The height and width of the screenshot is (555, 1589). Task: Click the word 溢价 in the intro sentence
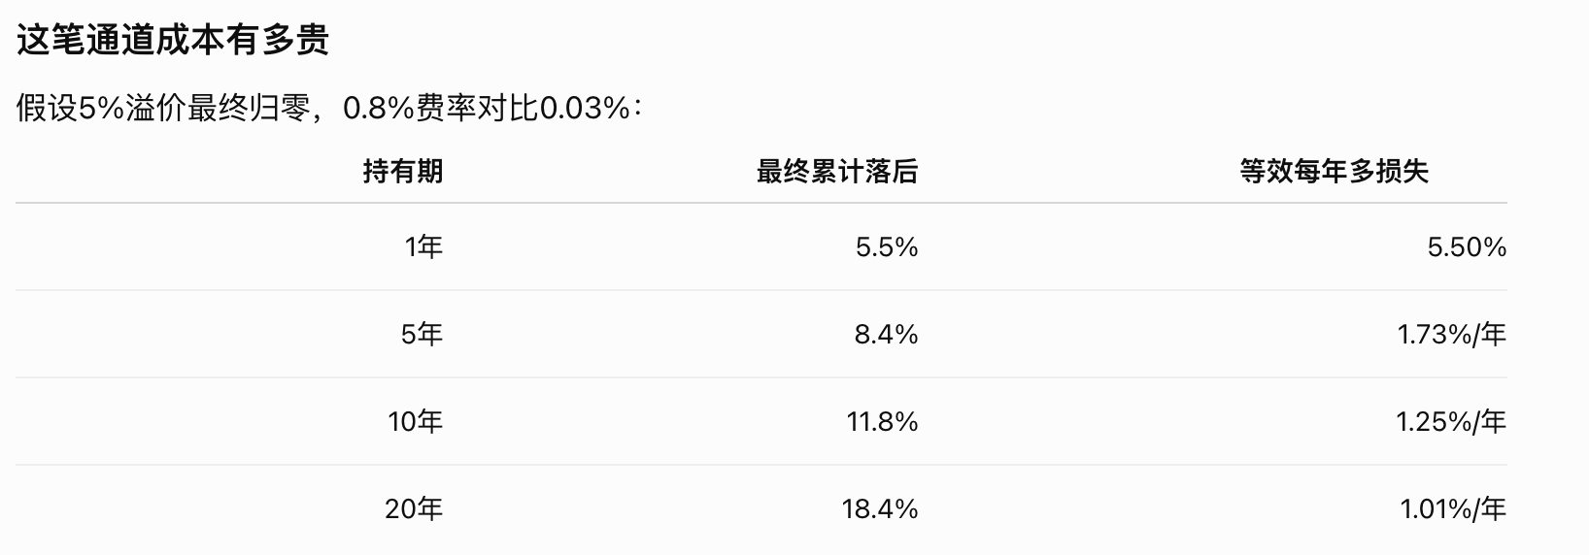point(155,109)
